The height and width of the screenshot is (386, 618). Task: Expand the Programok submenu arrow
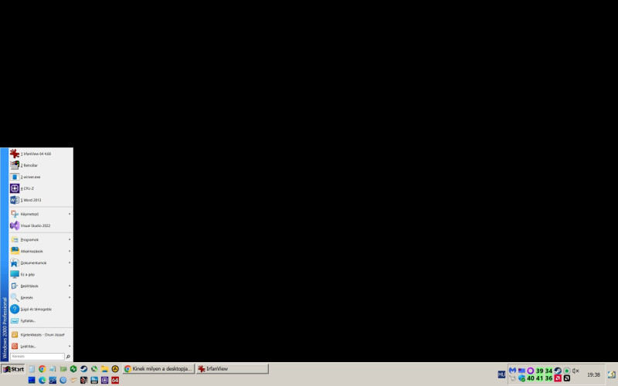pos(70,239)
